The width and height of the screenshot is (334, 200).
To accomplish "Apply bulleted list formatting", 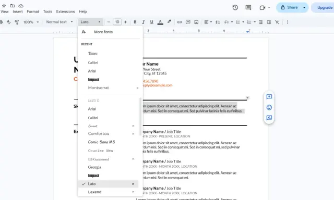I will 238,22.
